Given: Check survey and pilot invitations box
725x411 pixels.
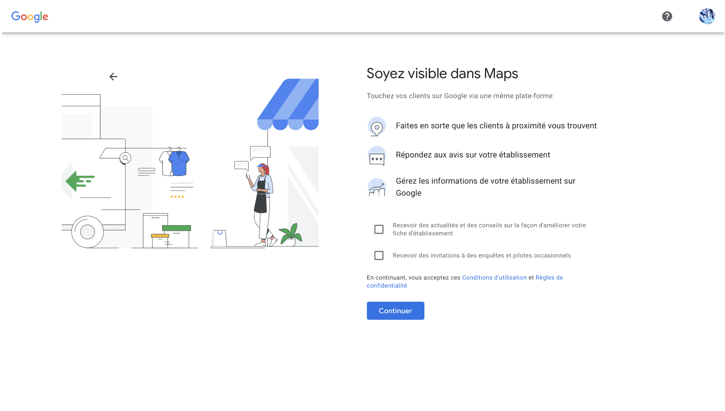Looking at the screenshot, I should click(379, 255).
